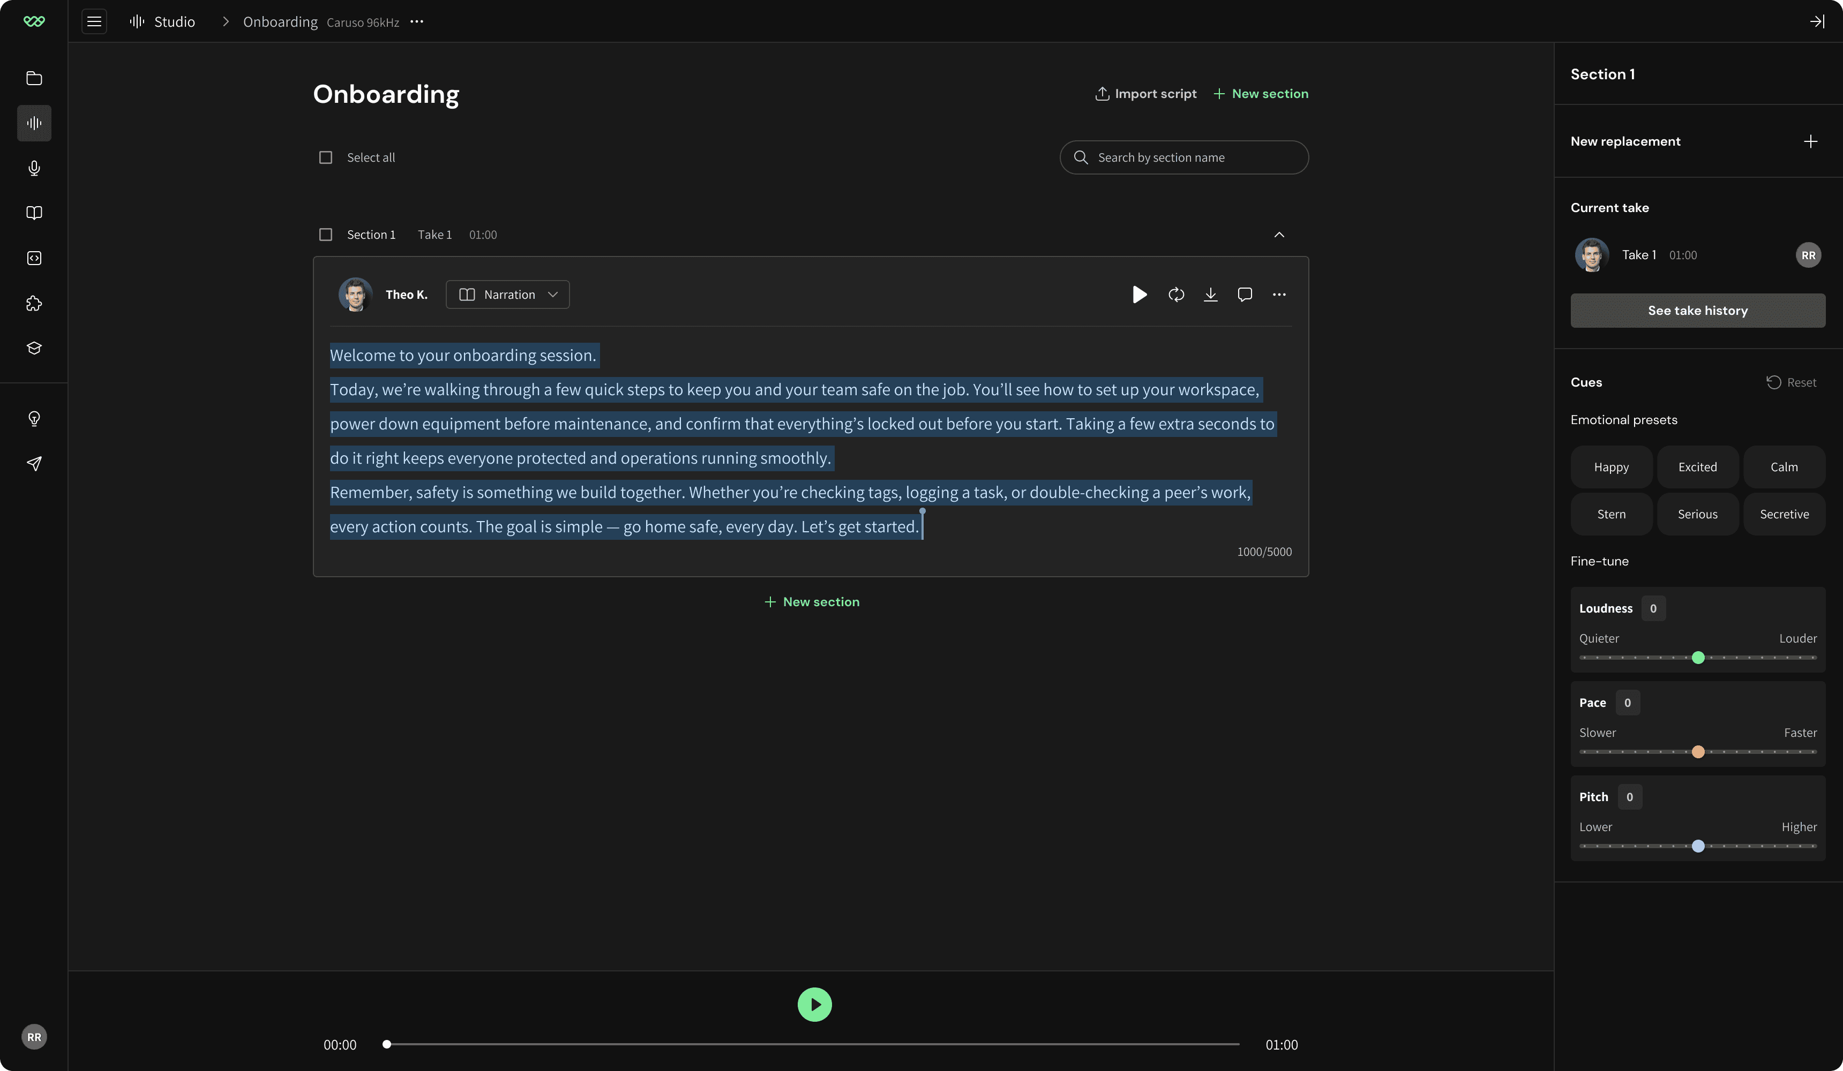Open the folder icon in sidebar

tap(34, 78)
